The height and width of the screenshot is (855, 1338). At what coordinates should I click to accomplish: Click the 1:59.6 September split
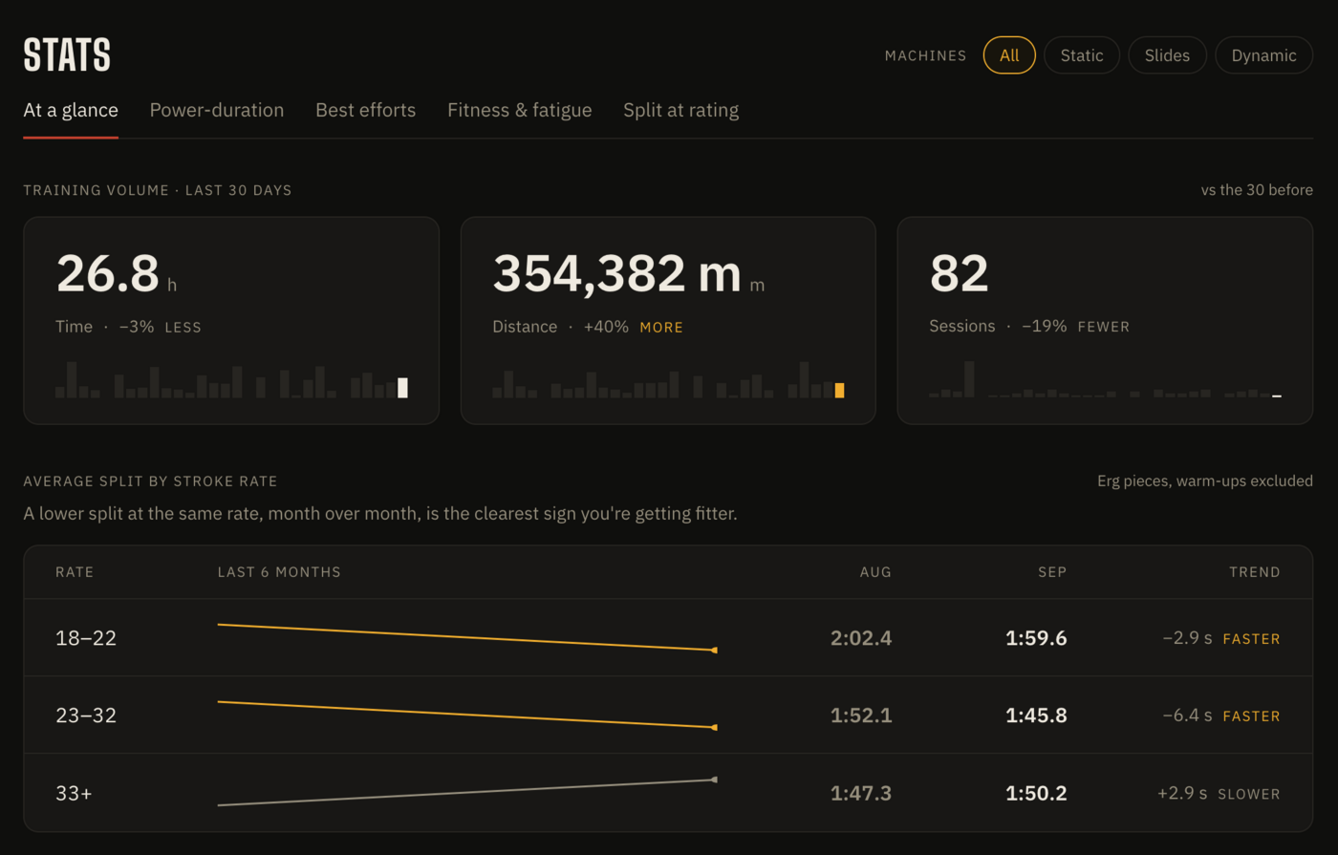tap(1036, 638)
